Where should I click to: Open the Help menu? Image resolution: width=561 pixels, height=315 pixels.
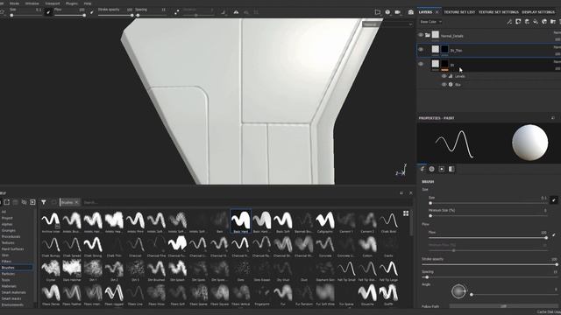click(x=88, y=3)
